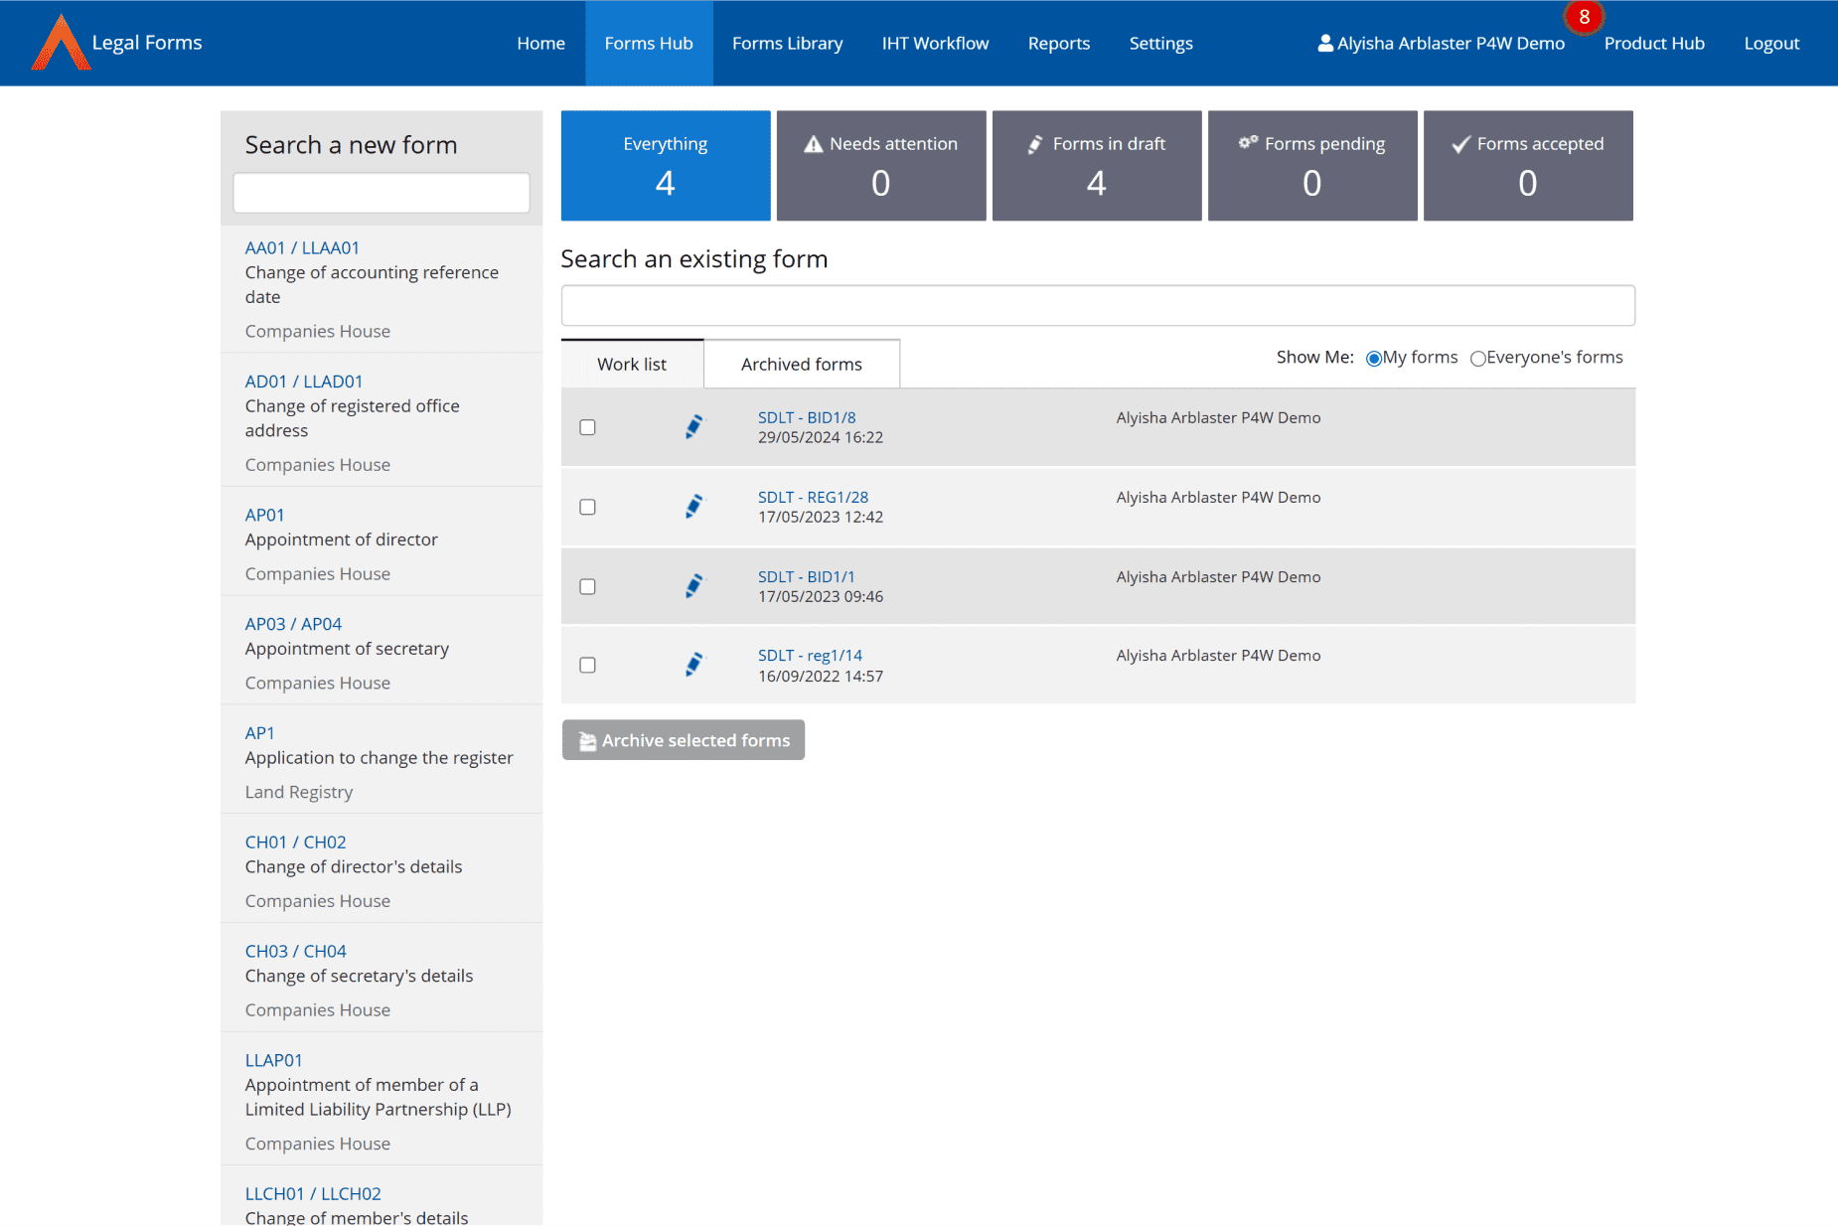
Task: Select the Everyone's forms radio button
Action: [1477, 358]
